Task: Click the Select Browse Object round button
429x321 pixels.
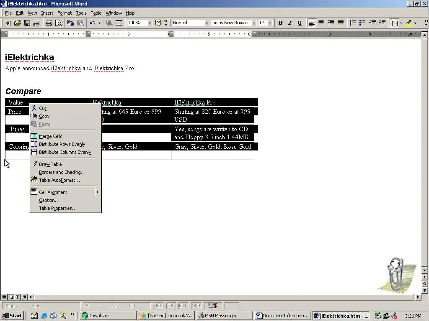Action: 424,284
